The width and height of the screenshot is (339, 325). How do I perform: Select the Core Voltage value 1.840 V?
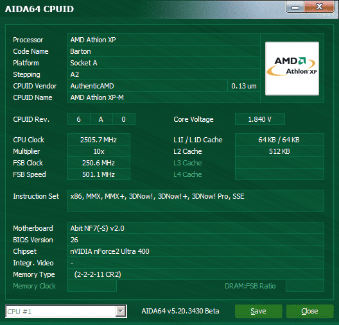[x=260, y=119]
